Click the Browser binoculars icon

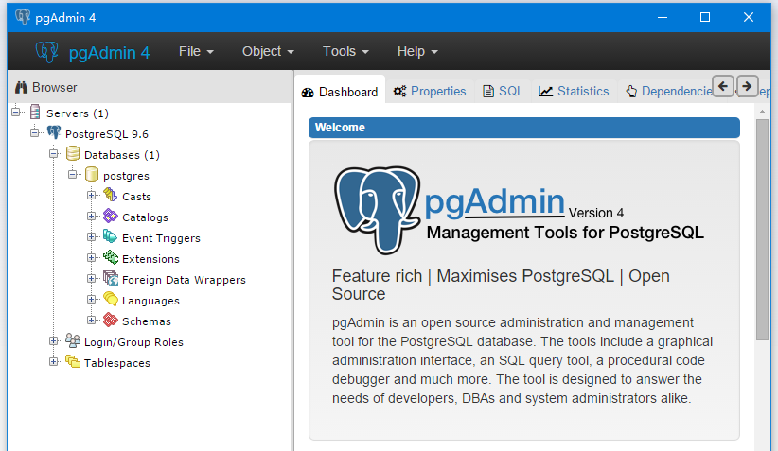[x=21, y=88]
